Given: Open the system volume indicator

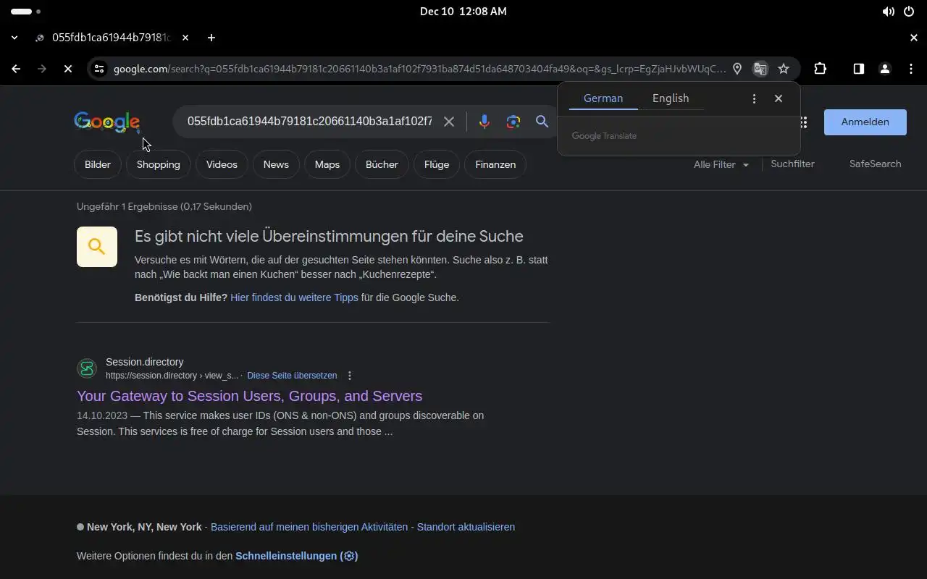Looking at the screenshot, I should pyautogui.click(x=888, y=12).
